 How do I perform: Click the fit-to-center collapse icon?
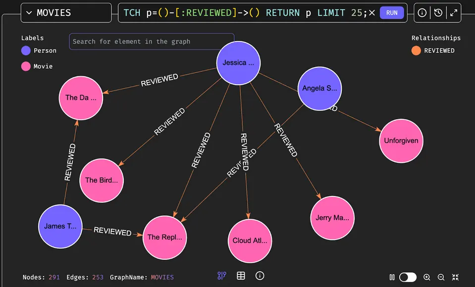455,277
